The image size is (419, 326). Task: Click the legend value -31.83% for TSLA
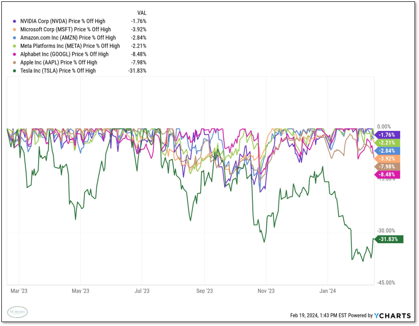[x=137, y=71]
